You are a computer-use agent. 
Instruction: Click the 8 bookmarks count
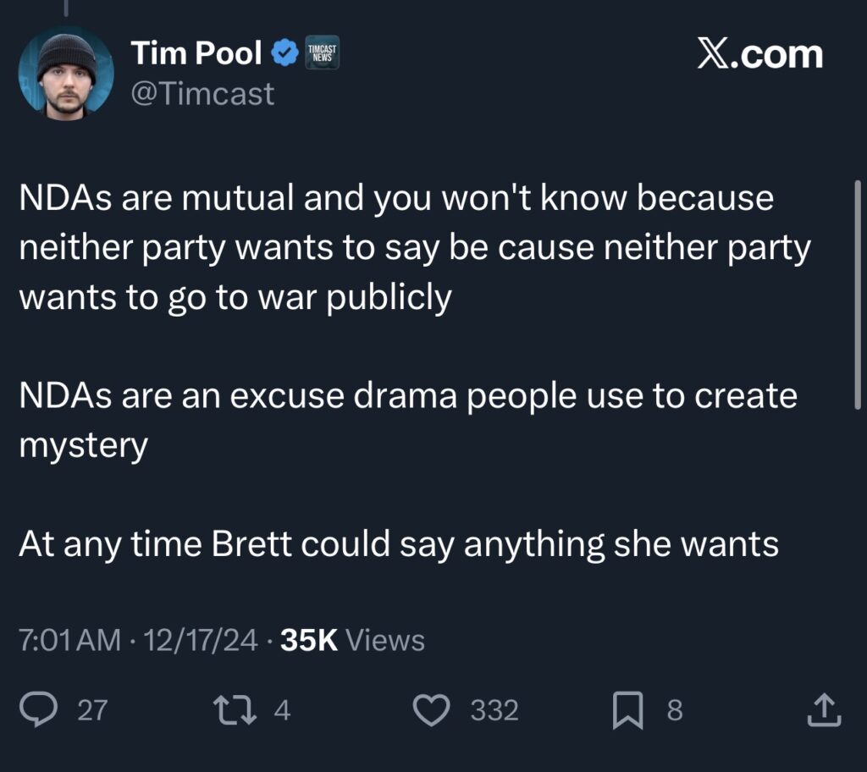[x=674, y=709]
